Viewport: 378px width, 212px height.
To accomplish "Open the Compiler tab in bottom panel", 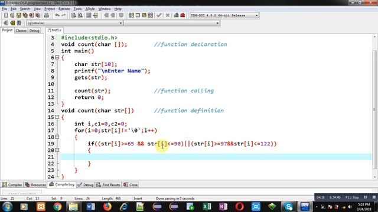I will 12,184.
